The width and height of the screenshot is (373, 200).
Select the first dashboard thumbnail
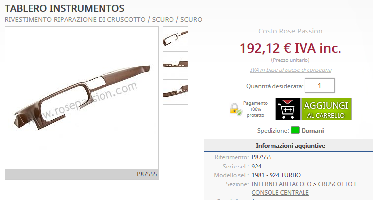tap(175, 39)
